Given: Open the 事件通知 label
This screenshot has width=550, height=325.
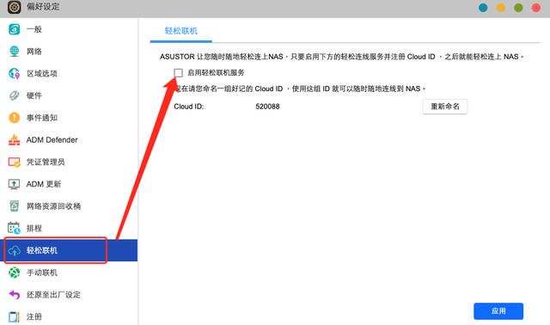Looking at the screenshot, I should (x=42, y=118).
